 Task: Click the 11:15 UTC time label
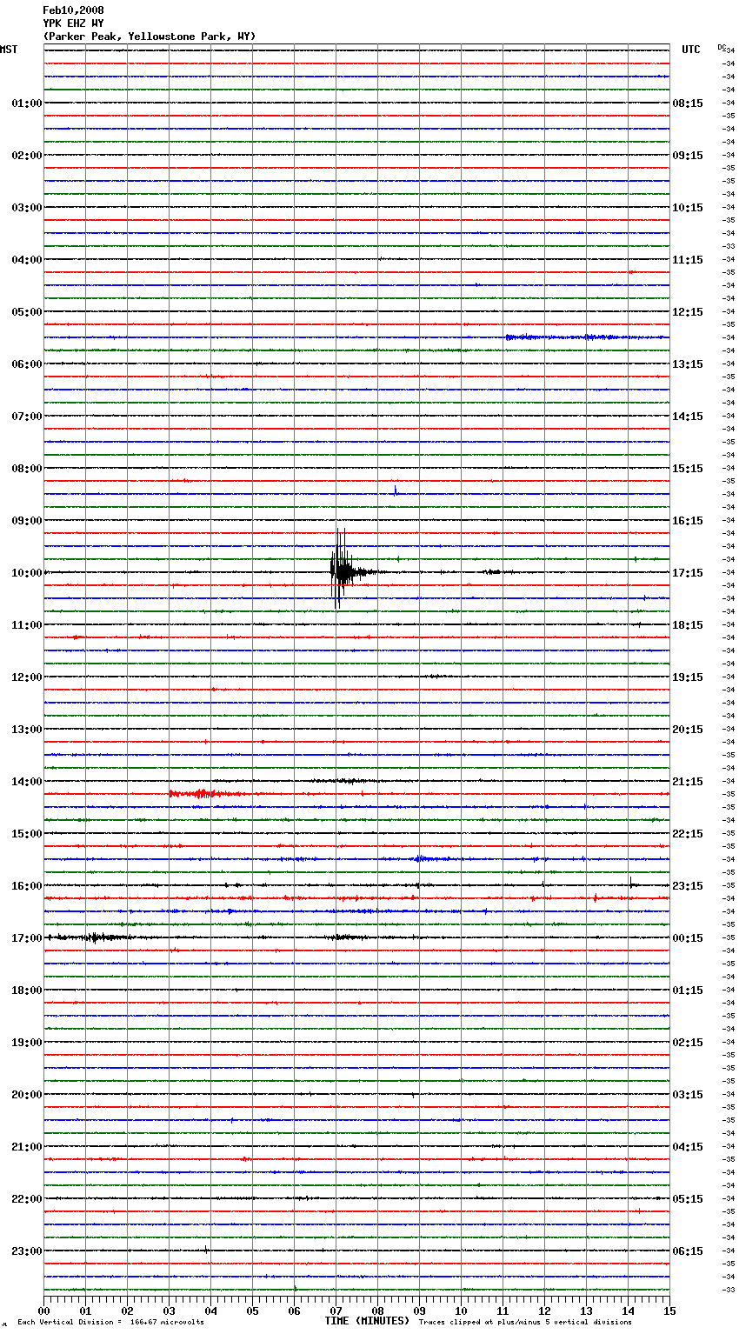(x=688, y=259)
